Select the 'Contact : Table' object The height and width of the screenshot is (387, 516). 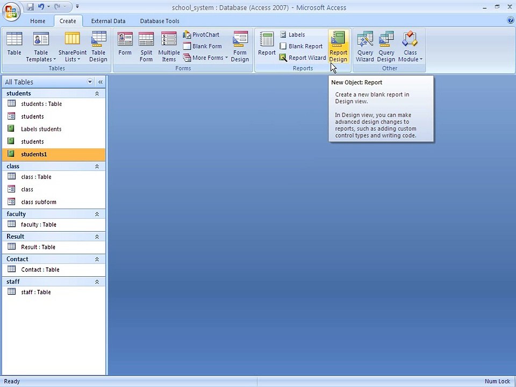tap(54, 269)
